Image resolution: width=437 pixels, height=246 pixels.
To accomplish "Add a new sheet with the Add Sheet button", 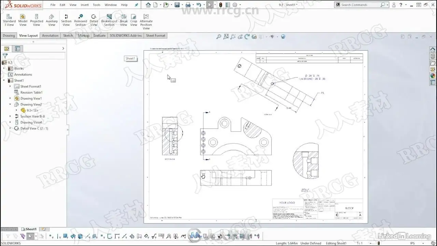I will 44,229.
